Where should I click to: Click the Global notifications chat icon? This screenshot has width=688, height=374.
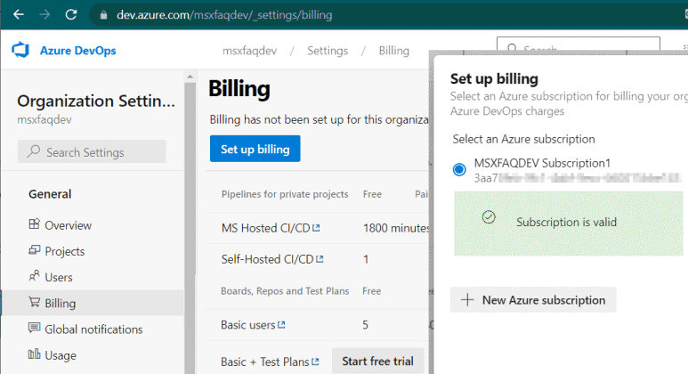(34, 328)
